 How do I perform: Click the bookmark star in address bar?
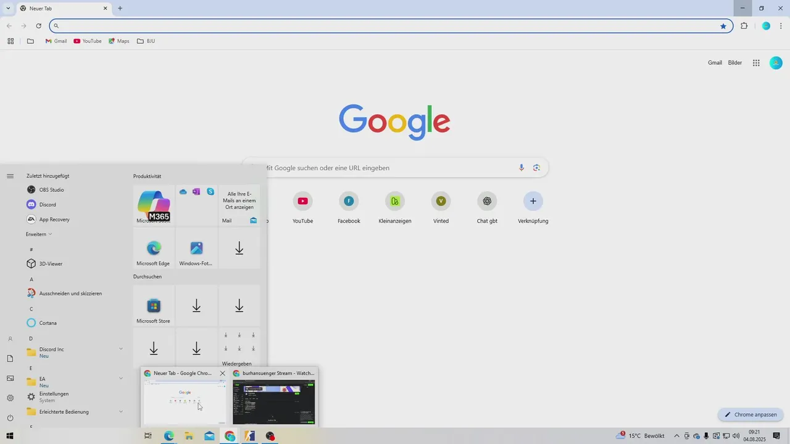point(723,26)
